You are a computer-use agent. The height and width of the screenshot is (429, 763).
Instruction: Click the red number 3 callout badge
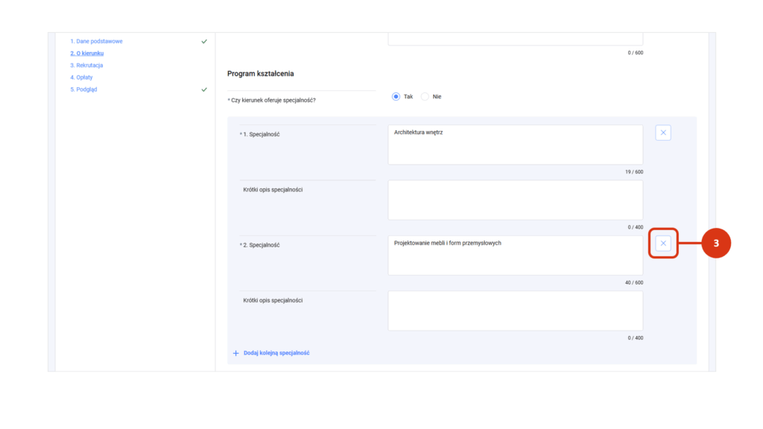(716, 244)
